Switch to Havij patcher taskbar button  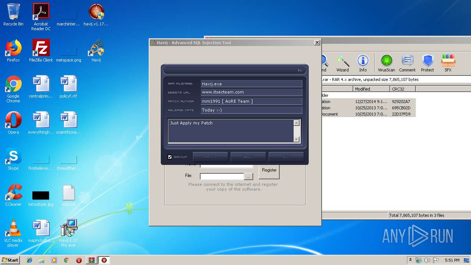[104, 260]
